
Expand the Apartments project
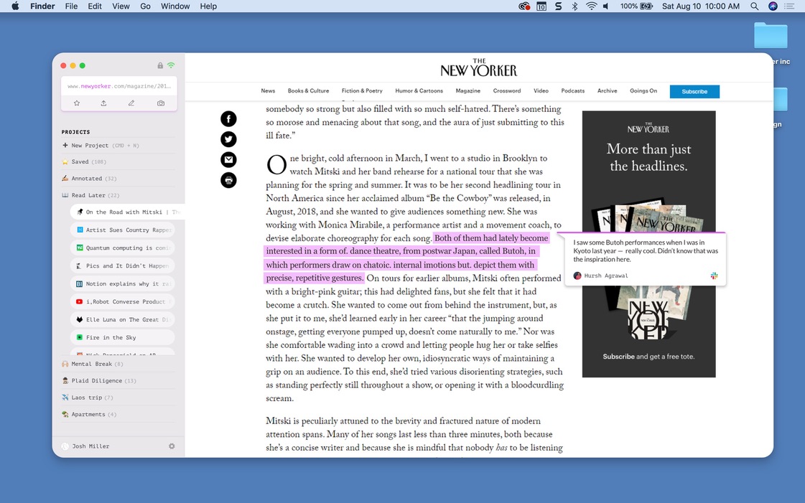(x=89, y=414)
